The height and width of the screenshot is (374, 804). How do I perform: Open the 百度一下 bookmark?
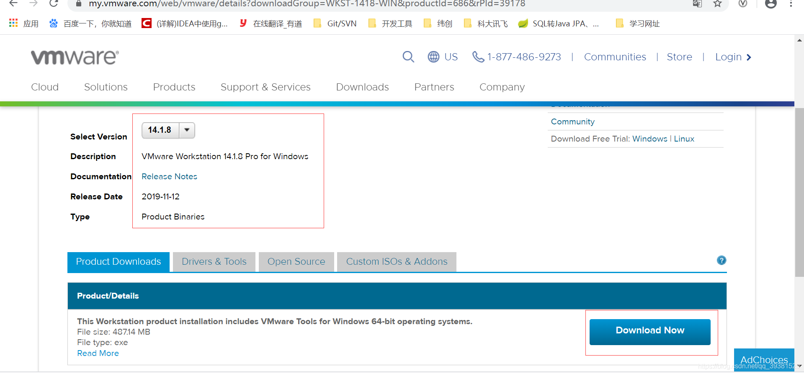pos(90,23)
